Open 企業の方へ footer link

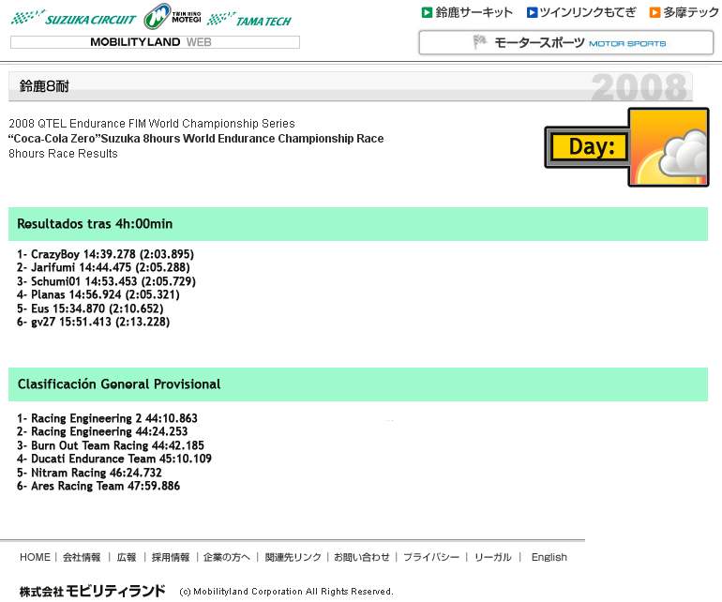(x=227, y=557)
